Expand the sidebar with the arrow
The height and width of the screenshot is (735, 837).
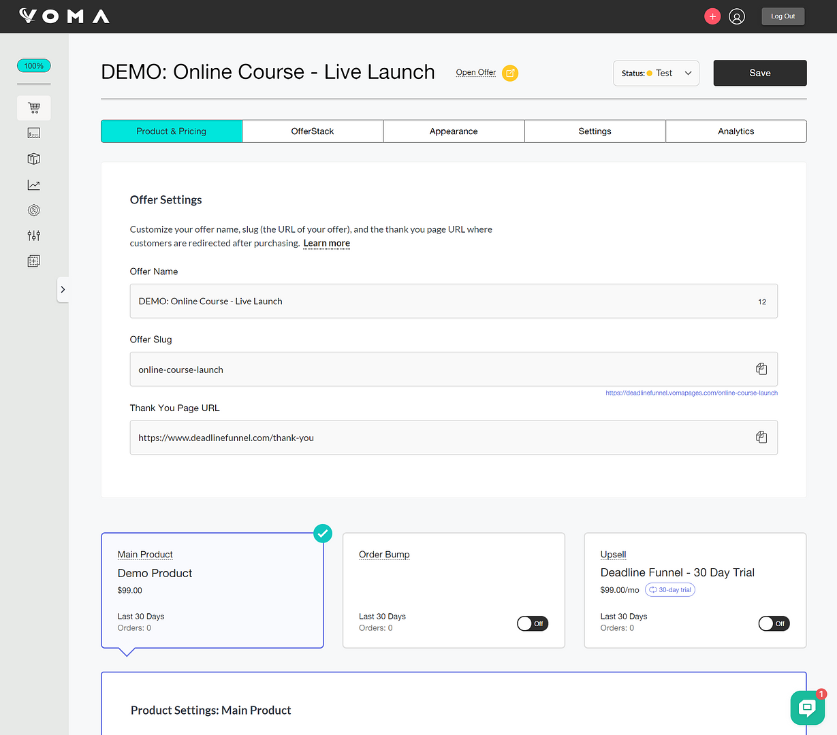point(63,289)
